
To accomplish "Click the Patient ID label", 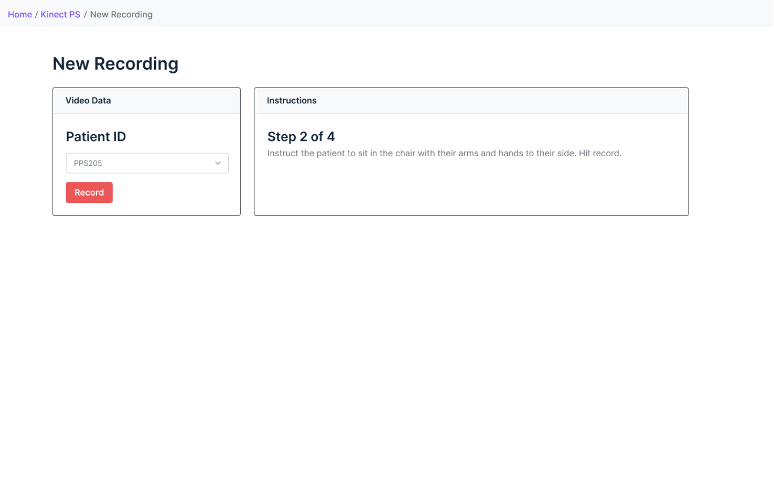I will pyautogui.click(x=96, y=137).
